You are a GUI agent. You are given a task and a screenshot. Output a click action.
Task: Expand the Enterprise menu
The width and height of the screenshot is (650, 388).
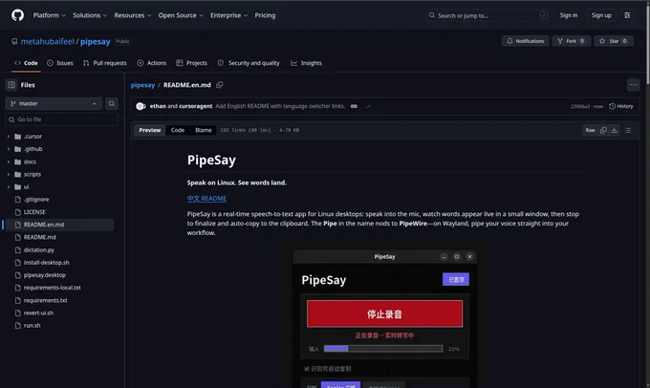[x=228, y=15]
